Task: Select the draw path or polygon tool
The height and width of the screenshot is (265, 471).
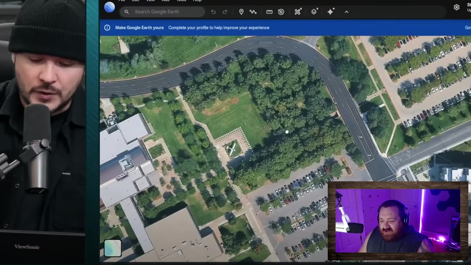Action: pyautogui.click(x=253, y=12)
